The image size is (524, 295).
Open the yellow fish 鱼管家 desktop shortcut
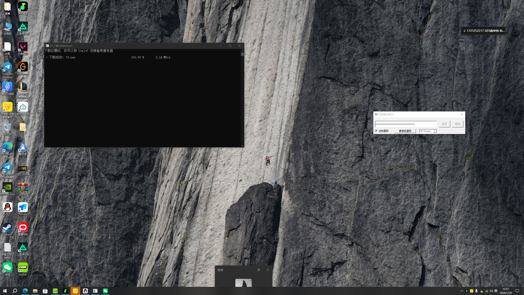click(x=7, y=110)
